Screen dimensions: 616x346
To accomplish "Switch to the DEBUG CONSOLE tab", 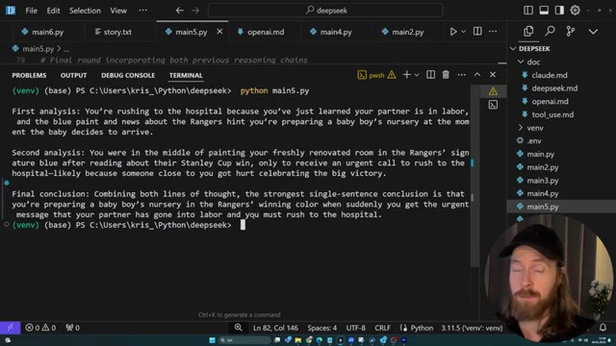I will tap(128, 75).
